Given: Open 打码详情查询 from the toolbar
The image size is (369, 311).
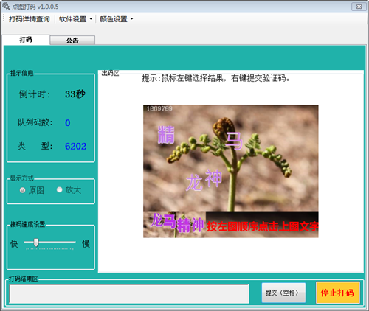Looking at the screenshot, I should coord(30,19).
